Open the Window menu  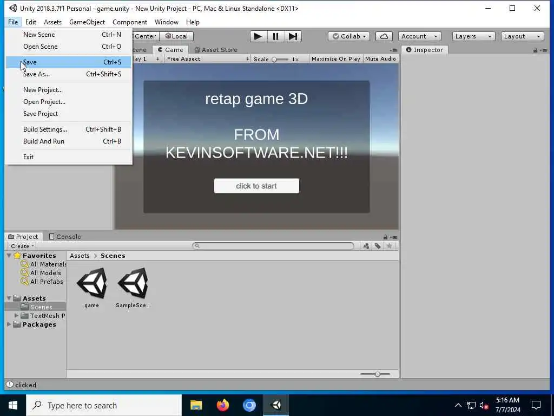point(167,22)
